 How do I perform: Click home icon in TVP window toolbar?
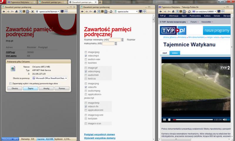173,11
